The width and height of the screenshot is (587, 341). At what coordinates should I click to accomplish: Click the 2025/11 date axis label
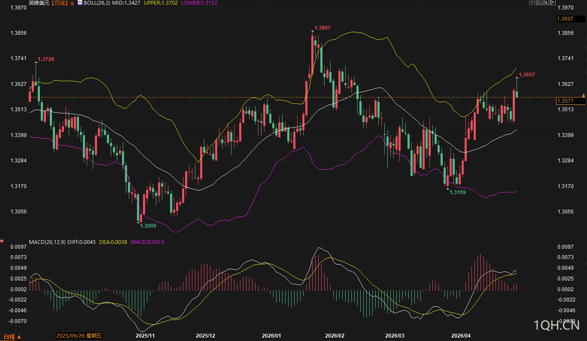coord(145,335)
